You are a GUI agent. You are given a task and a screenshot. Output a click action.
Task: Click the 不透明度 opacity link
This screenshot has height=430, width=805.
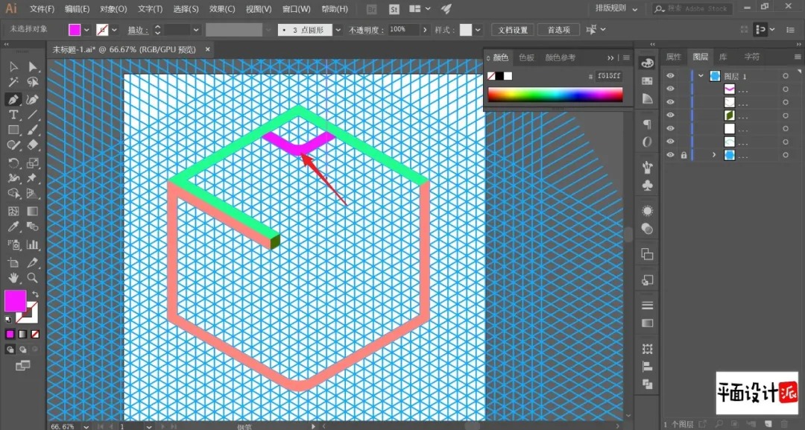click(x=367, y=31)
